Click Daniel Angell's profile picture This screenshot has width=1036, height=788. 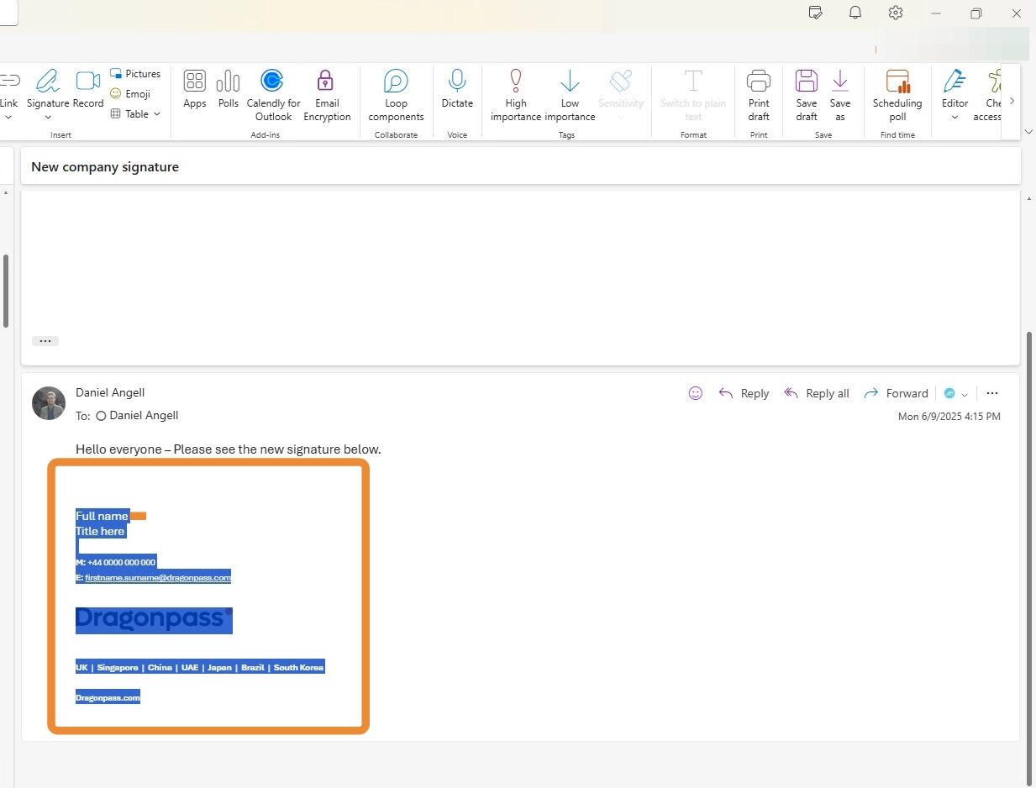pyautogui.click(x=49, y=404)
